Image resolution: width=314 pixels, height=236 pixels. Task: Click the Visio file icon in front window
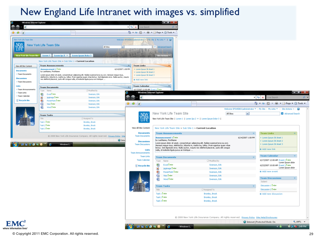[158, 175]
